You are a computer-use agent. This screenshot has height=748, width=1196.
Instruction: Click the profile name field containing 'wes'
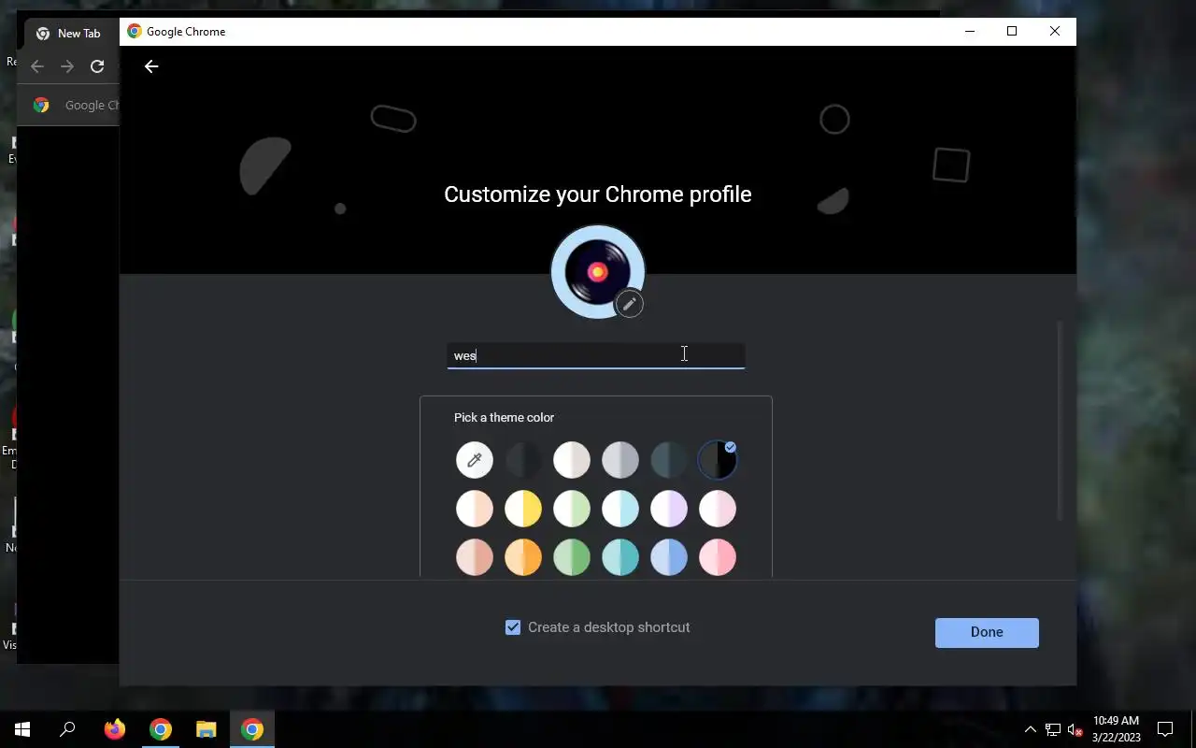(x=596, y=355)
